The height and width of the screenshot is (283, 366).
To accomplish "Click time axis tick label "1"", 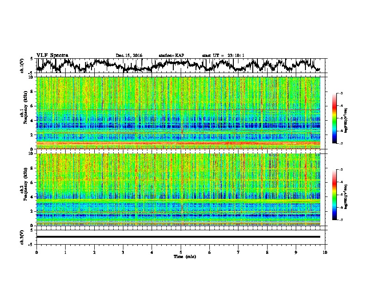I will (65, 252).
